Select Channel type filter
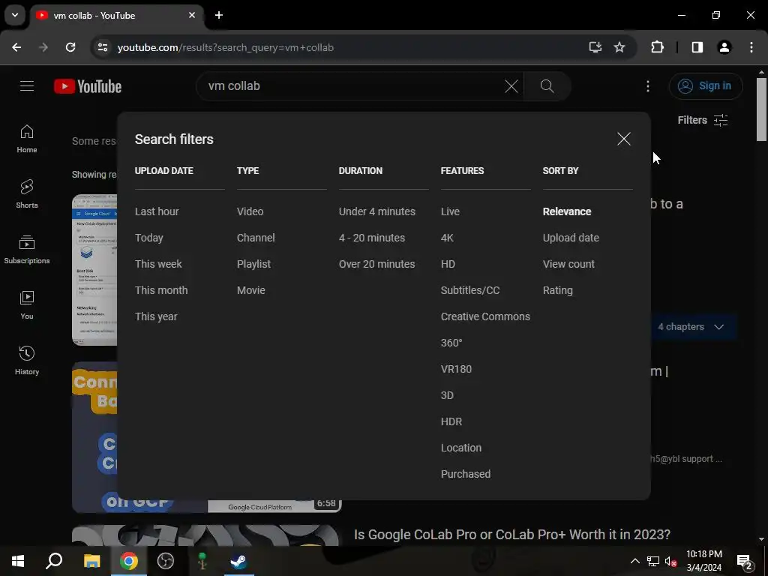The image size is (768, 576). tap(256, 238)
